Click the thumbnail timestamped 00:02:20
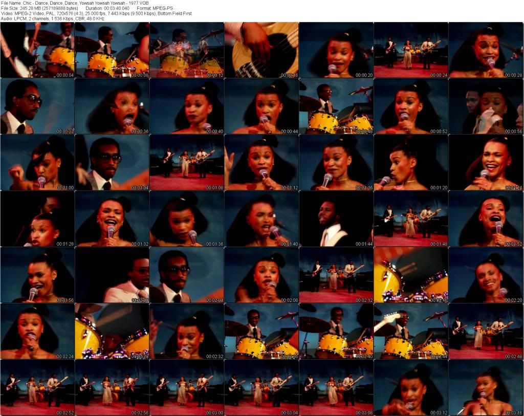This screenshot has width=524, height=416. pyautogui.click(x=486, y=275)
